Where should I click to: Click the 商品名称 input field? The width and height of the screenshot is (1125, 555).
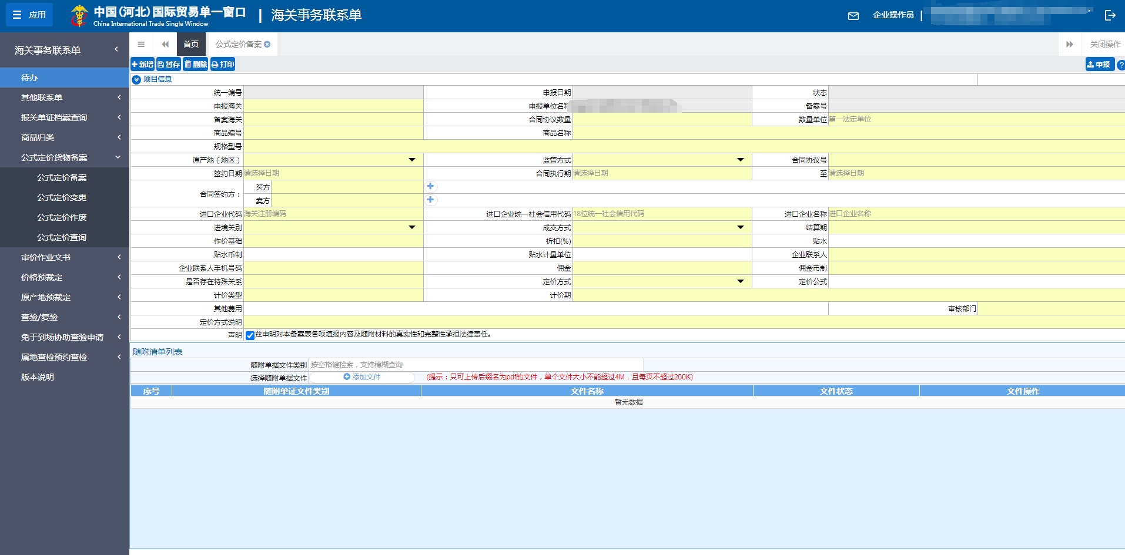[846, 133]
